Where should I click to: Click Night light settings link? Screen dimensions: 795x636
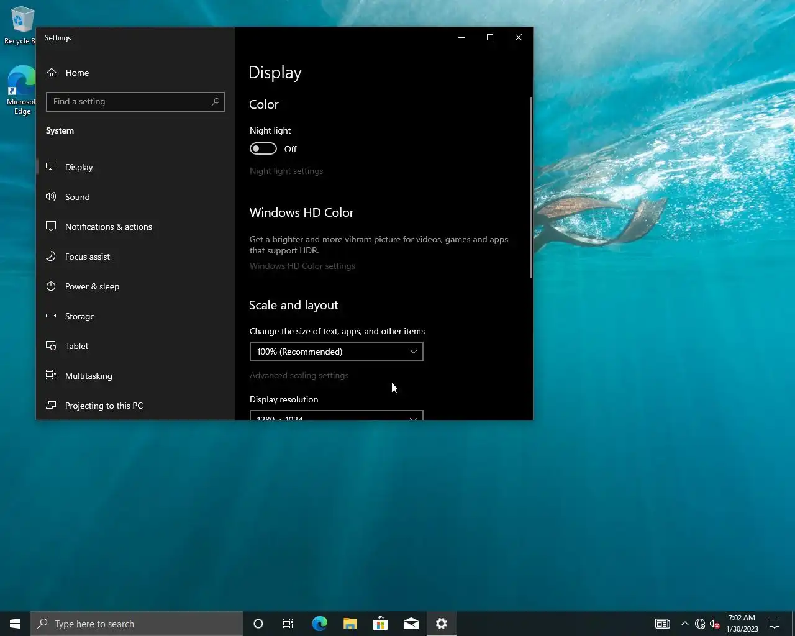[286, 171]
